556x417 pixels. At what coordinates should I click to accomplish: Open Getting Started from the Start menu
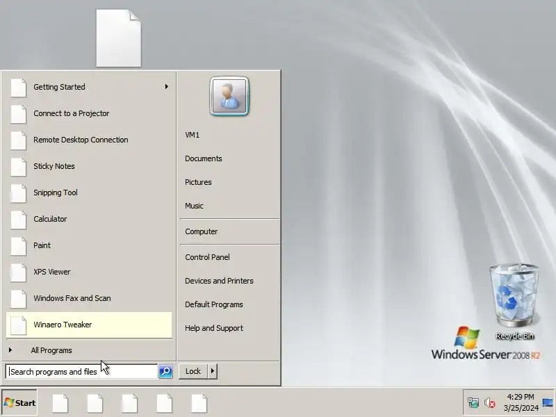[x=89, y=87]
